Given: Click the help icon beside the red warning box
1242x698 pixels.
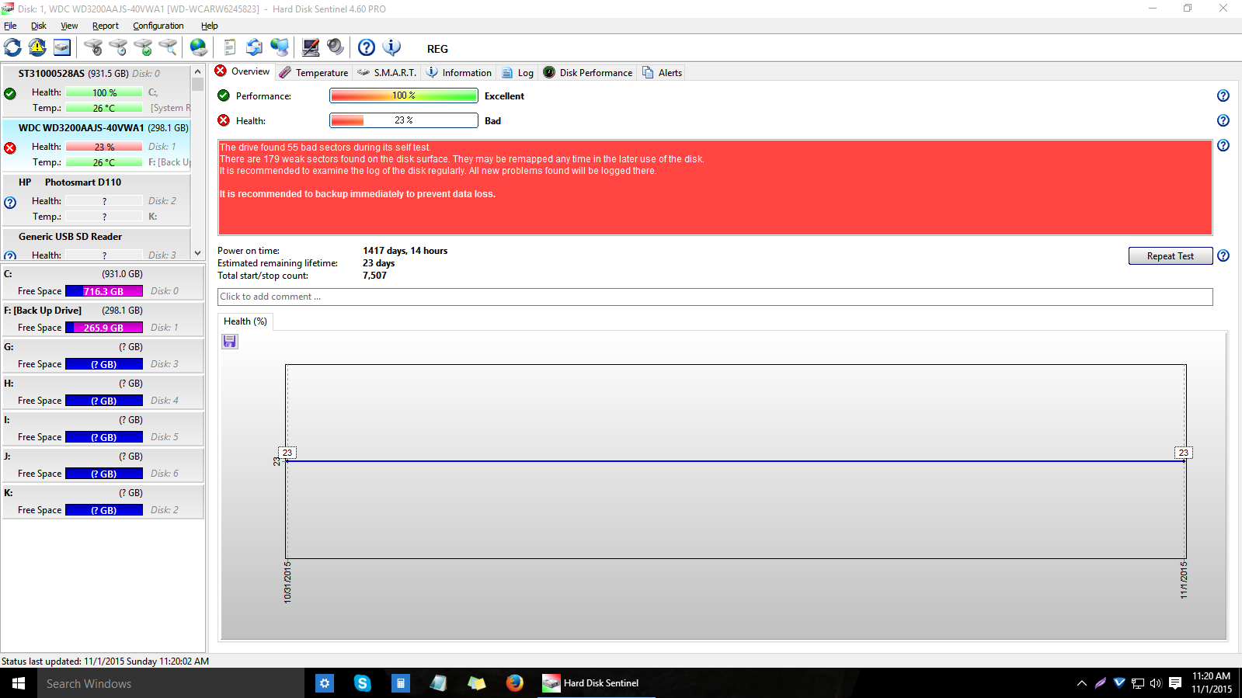Looking at the screenshot, I should (1223, 145).
